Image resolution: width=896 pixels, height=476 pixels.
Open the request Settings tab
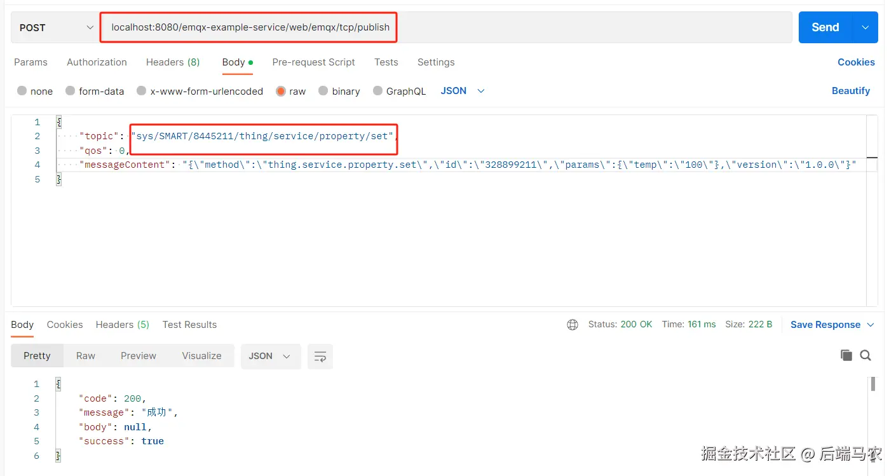coord(436,62)
